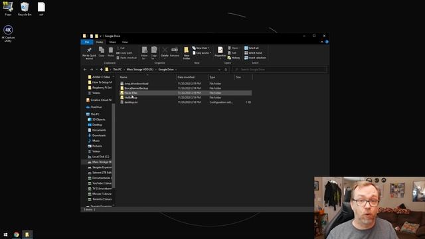Click Mass Storage HDD (D:) breadcrumb

(140, 70)
